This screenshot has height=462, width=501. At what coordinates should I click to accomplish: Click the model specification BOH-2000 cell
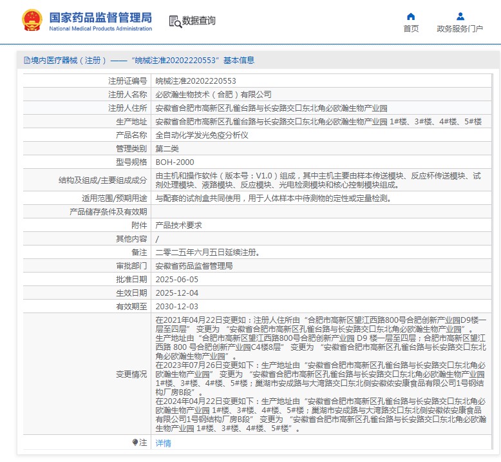pos(175,162)
